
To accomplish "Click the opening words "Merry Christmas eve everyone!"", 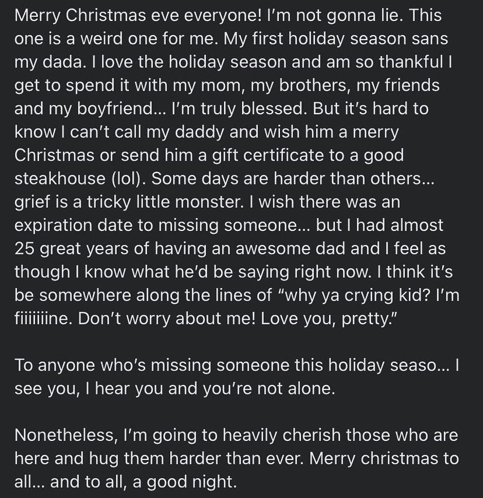I will coord(137,16).
